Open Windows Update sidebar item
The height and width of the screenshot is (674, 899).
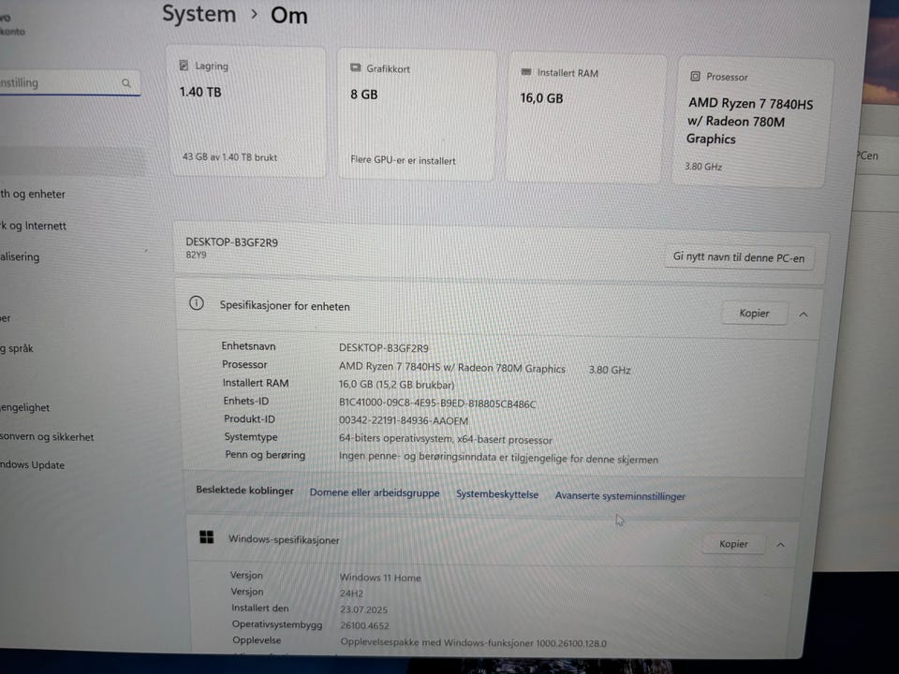pos(32,465)
